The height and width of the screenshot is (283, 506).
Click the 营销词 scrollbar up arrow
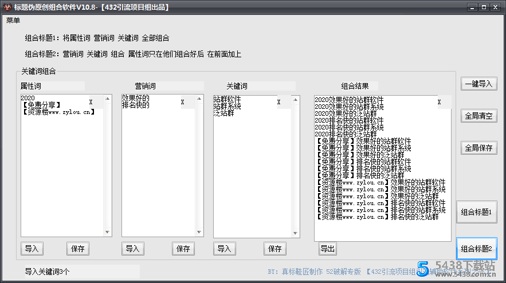199,99
